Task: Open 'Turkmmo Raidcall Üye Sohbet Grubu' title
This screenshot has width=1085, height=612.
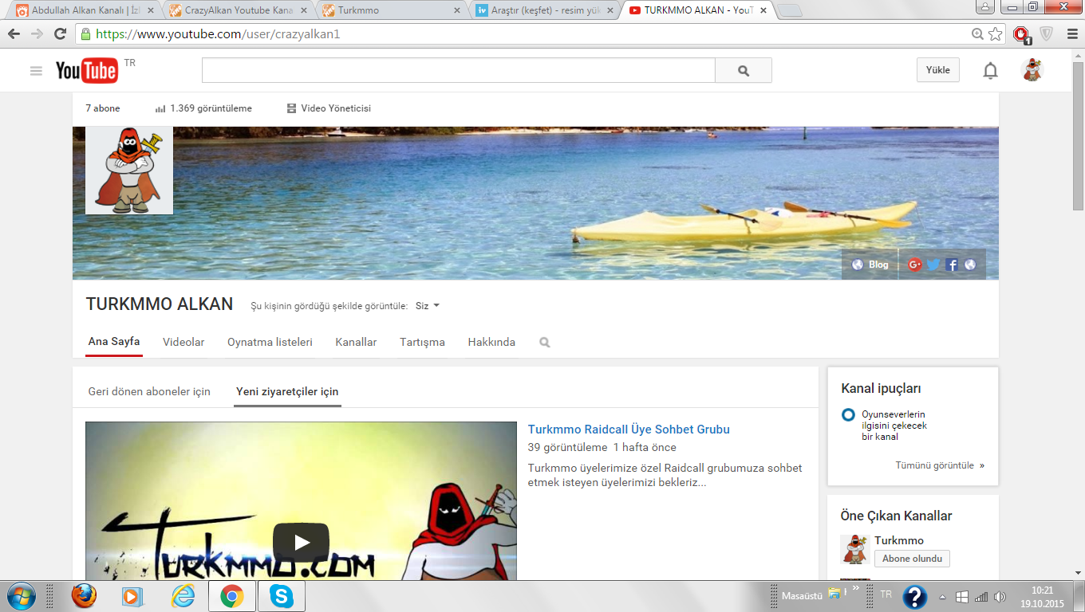Action: point(629,430)
